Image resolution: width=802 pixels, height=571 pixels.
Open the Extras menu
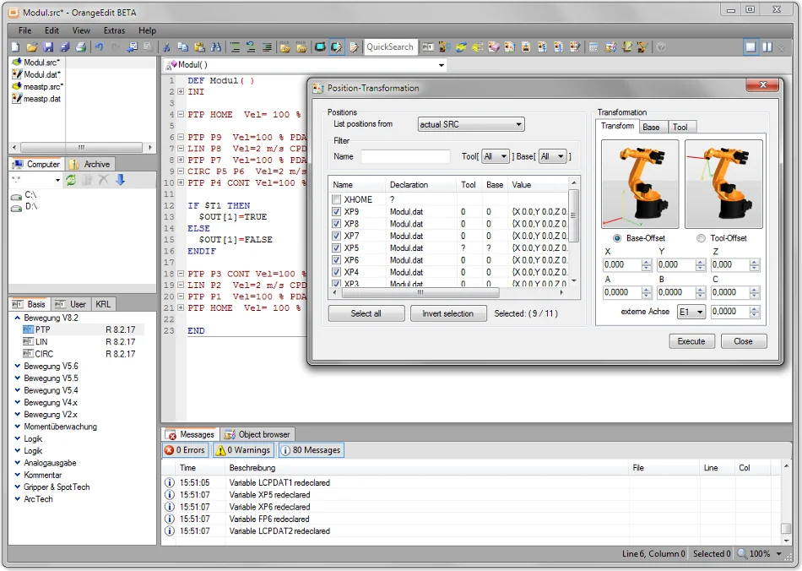point(114,30)
